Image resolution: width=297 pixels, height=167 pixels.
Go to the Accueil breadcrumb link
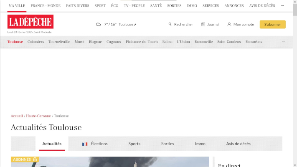[17, 116]
